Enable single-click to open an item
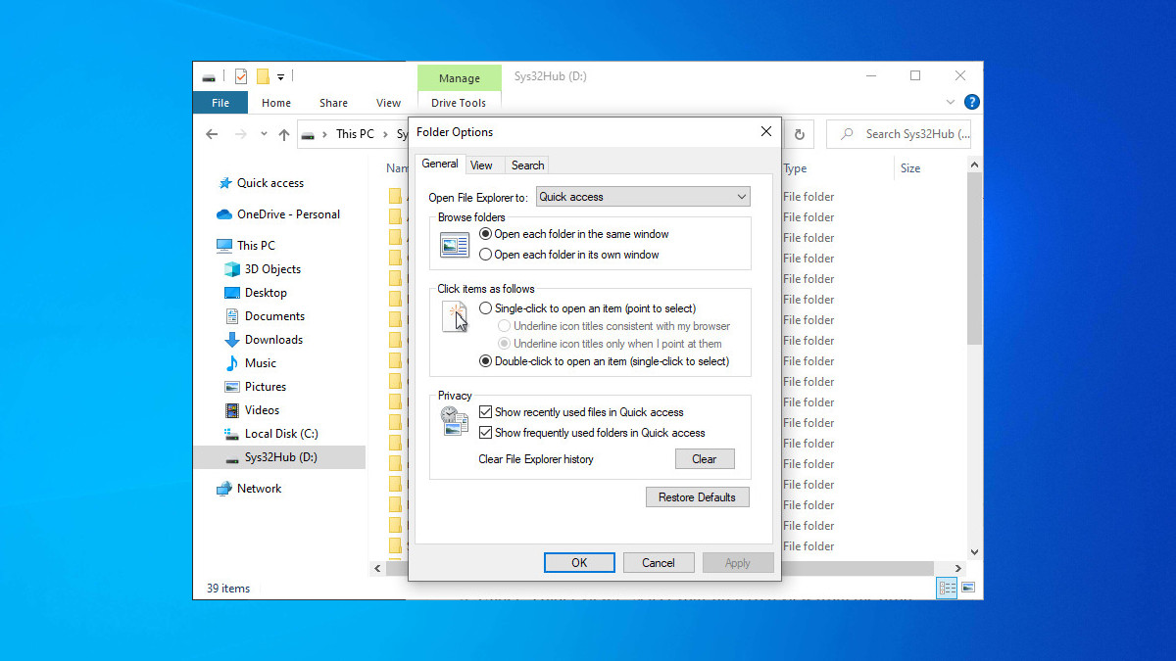 click(x=485, y=307)
